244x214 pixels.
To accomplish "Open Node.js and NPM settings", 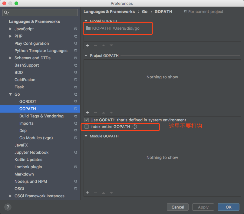I will (x=31, y=182).
